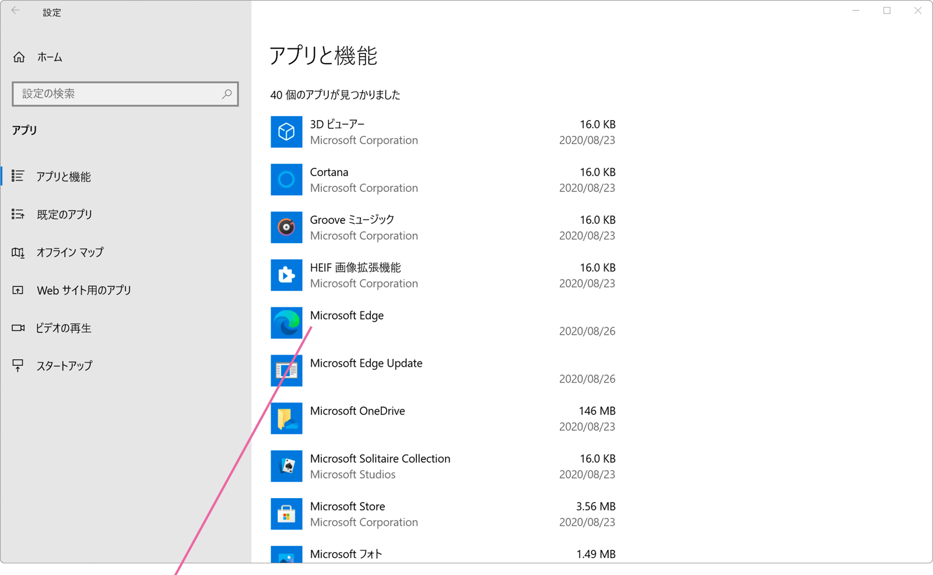933x575 pixels.
Task: Open 既定のアプリ settings page
Action: click(x=65, y=215)
